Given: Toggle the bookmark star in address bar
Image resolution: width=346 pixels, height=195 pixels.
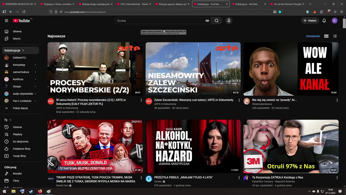Looking at the screenshot, I should [280, 12].
